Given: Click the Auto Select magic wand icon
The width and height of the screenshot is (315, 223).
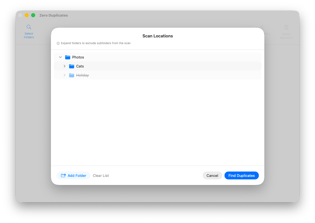Looking at the screenshot, I should coord(262,27).
